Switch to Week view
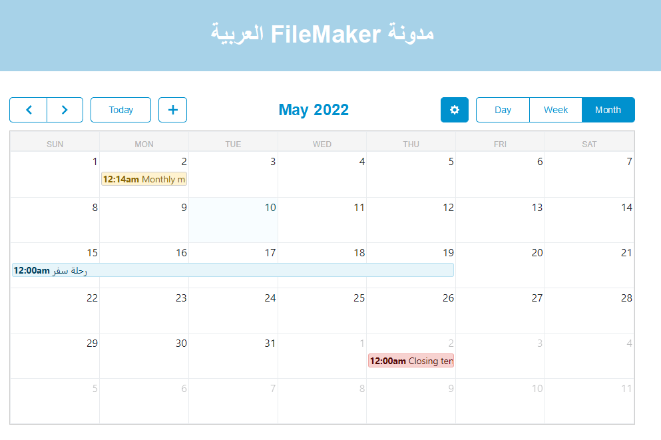The height and width of the screenshot is (440, 661). pos(556,110)
